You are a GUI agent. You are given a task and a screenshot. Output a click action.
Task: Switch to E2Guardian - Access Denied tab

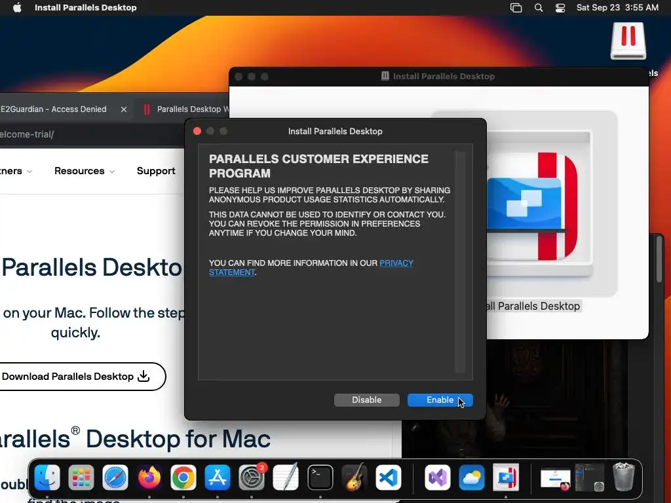53,109
